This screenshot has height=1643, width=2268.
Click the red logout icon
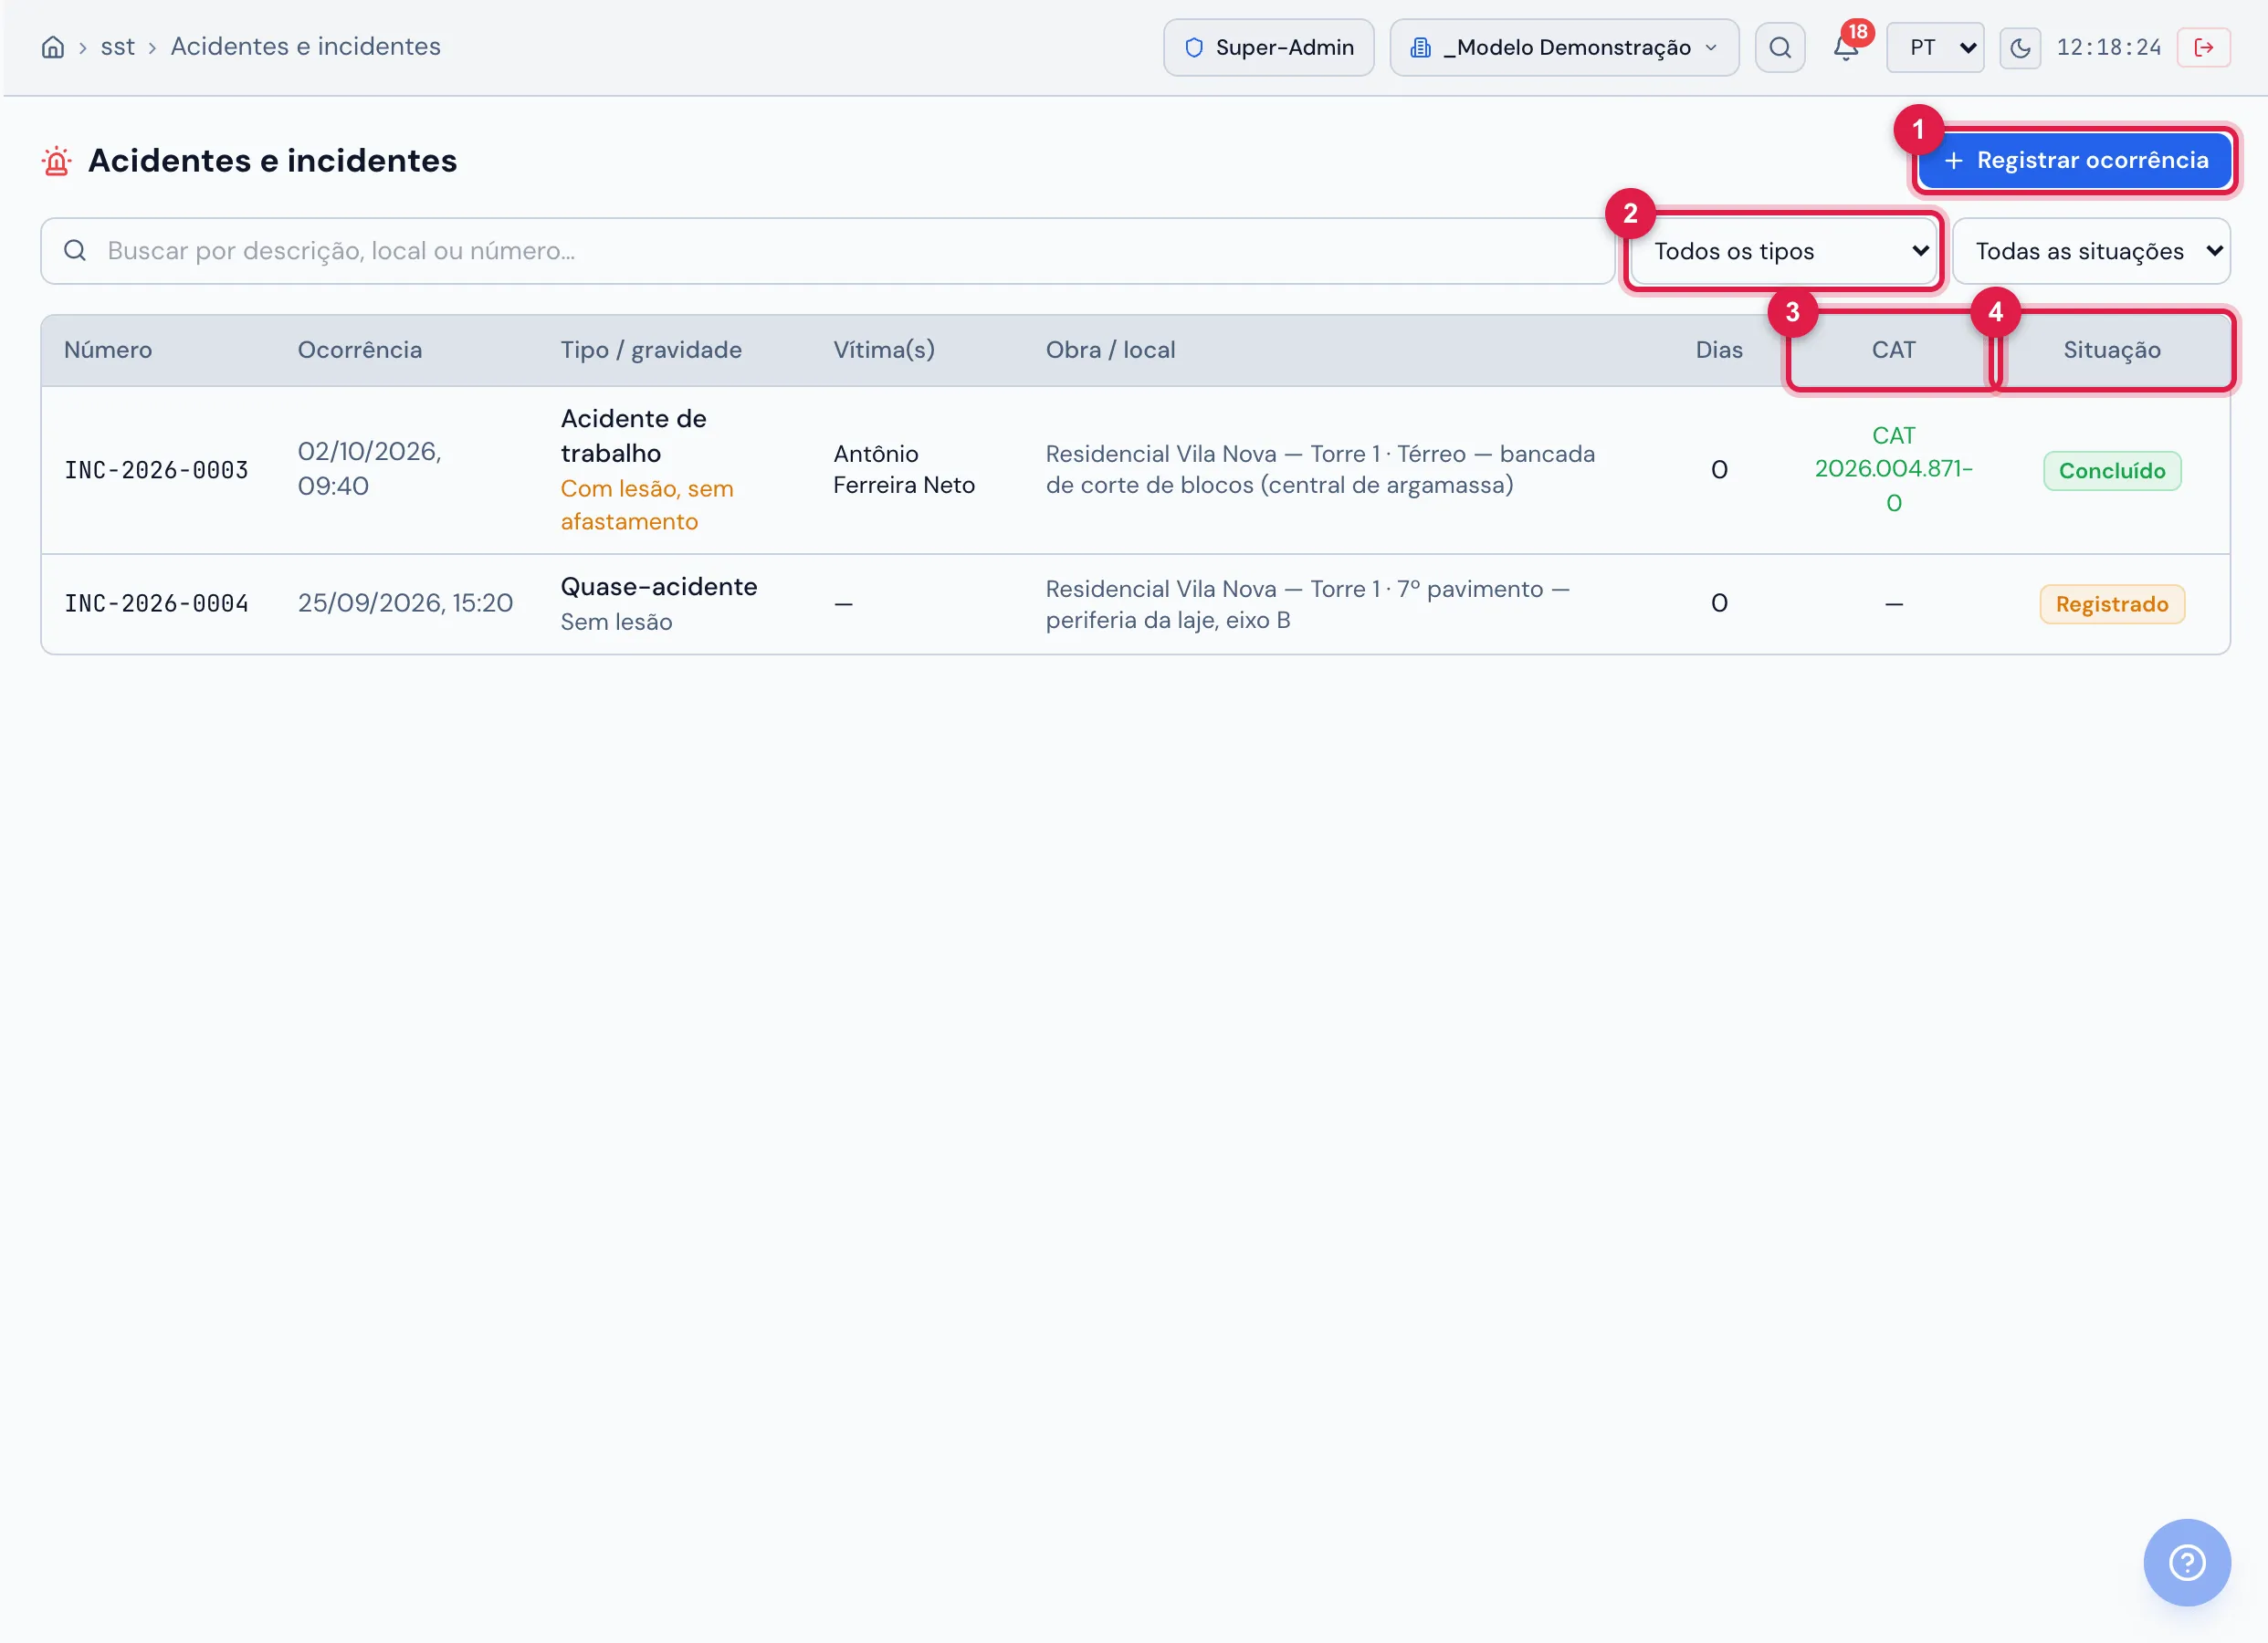[x=2204, y=47]
